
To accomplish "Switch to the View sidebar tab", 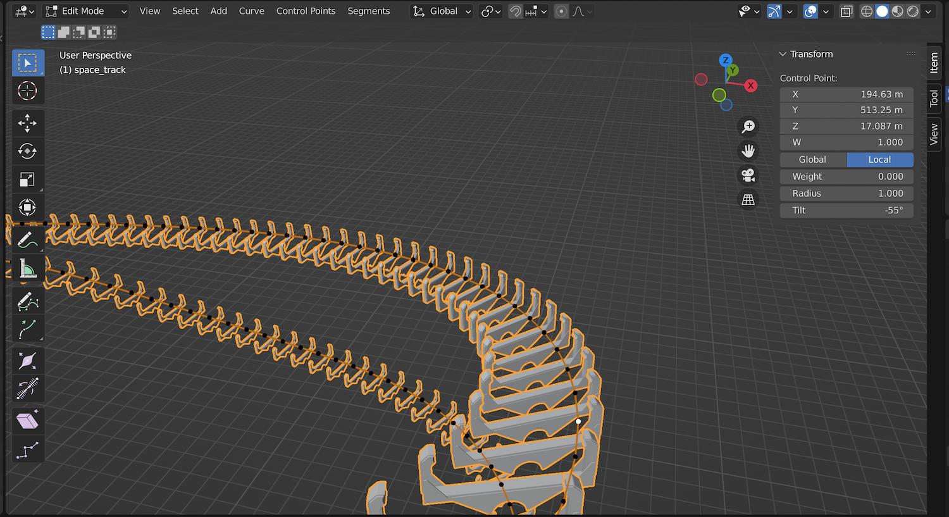I will coord(934,134).
